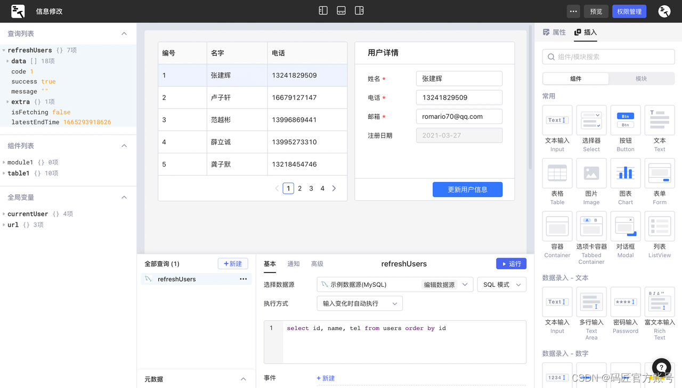Screen dimensions: 682x388
Task: Open the help question mark button
Action: click(661, 367)
